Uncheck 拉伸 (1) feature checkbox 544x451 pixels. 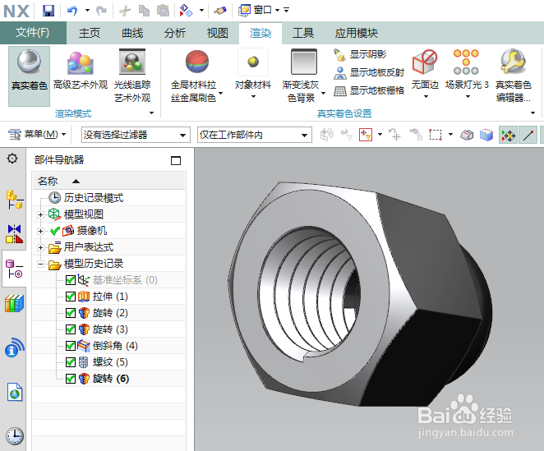tap(71, 297)
